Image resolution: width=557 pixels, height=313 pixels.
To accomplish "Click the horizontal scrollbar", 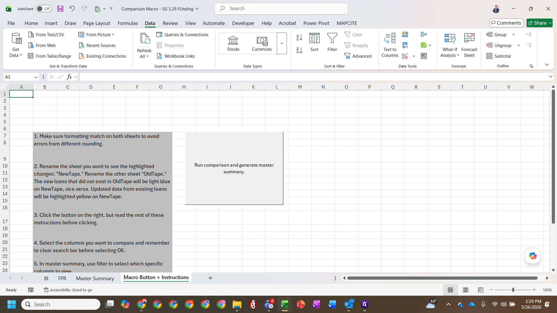I will [442, 278].
